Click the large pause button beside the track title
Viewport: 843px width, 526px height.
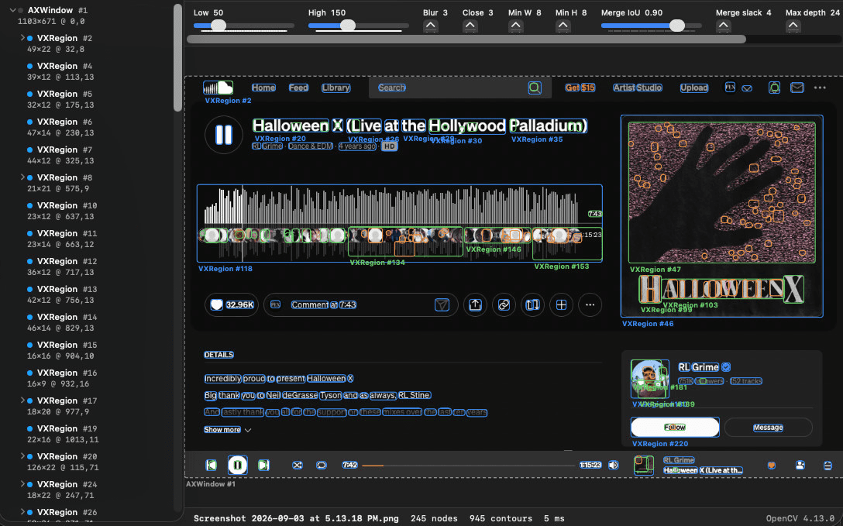click(x=224, y=135)
